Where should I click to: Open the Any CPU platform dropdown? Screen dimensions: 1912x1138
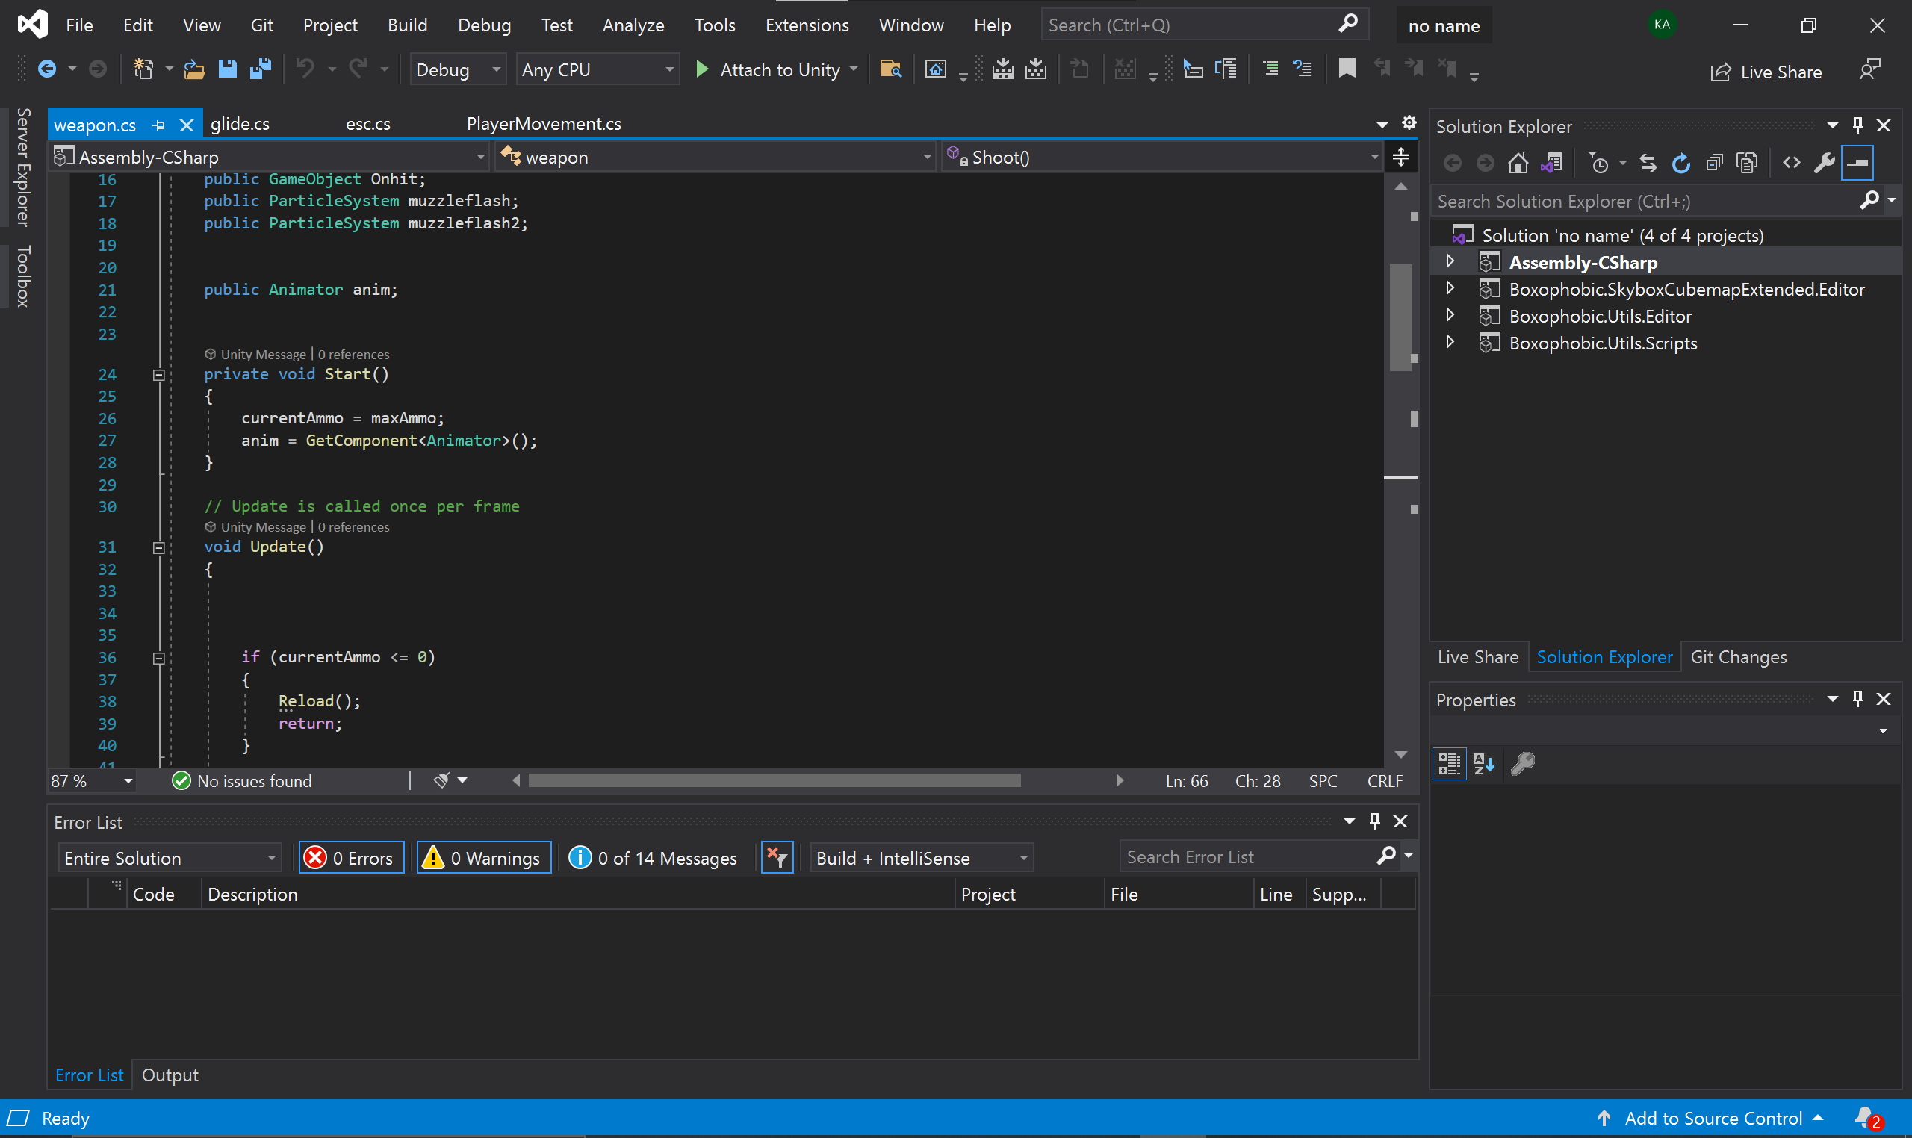597,69
